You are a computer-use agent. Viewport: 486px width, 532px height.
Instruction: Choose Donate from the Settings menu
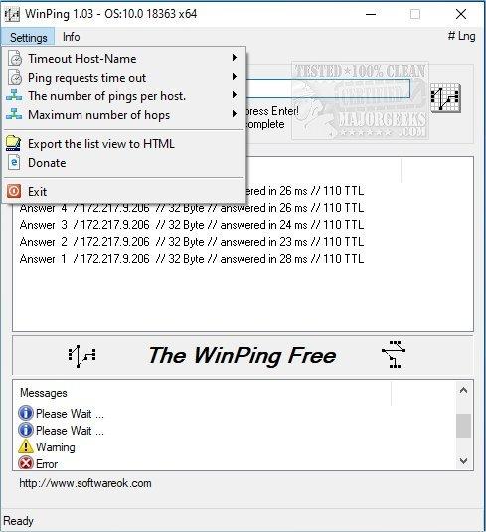point(47,163)
